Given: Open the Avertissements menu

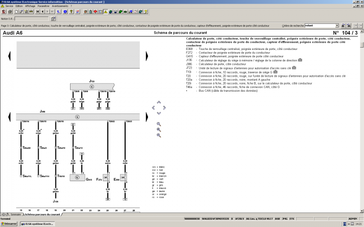Looking at the screenshot, I should click(60, 6).
